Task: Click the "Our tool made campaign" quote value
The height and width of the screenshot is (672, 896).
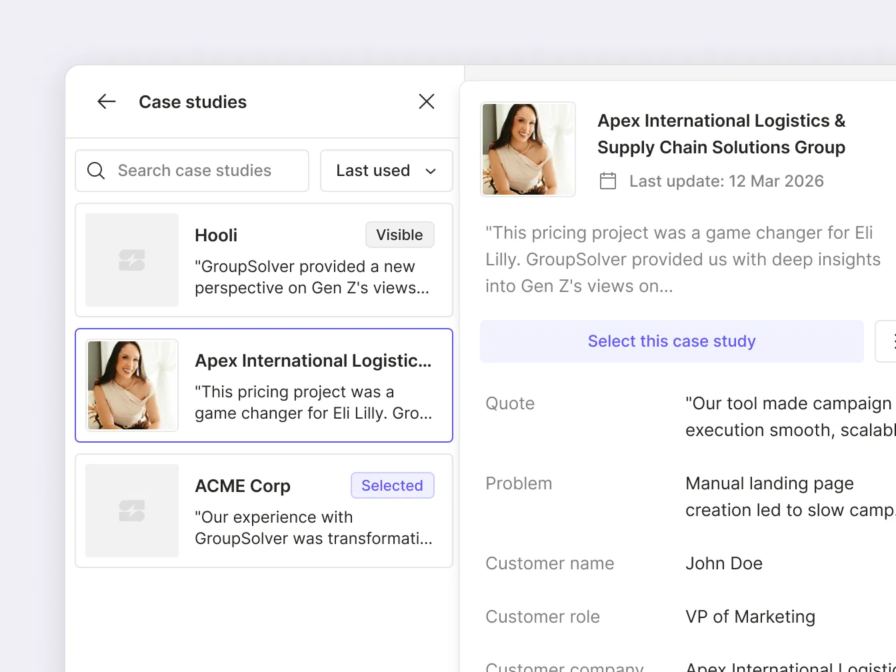Action: (790, 417)
